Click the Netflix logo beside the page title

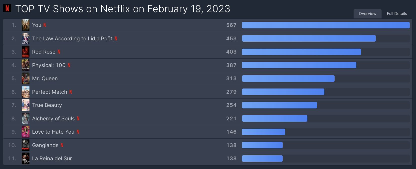pyautogui.click(x=7, y=8)
